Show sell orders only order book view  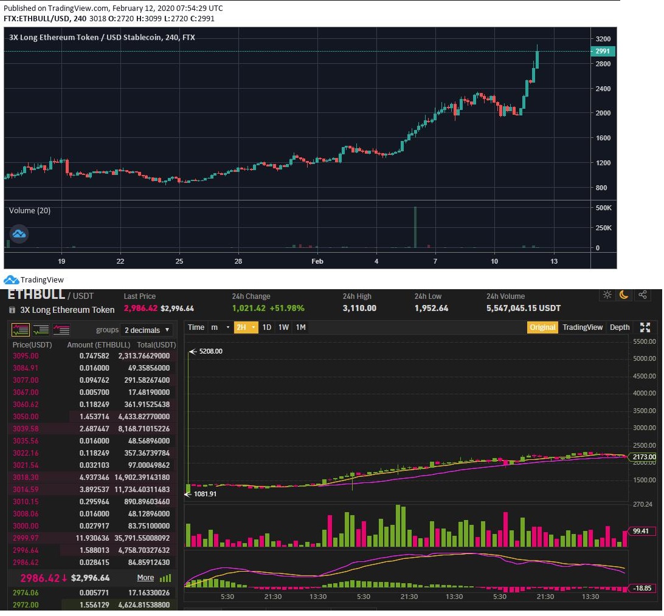tap(61, 330)
